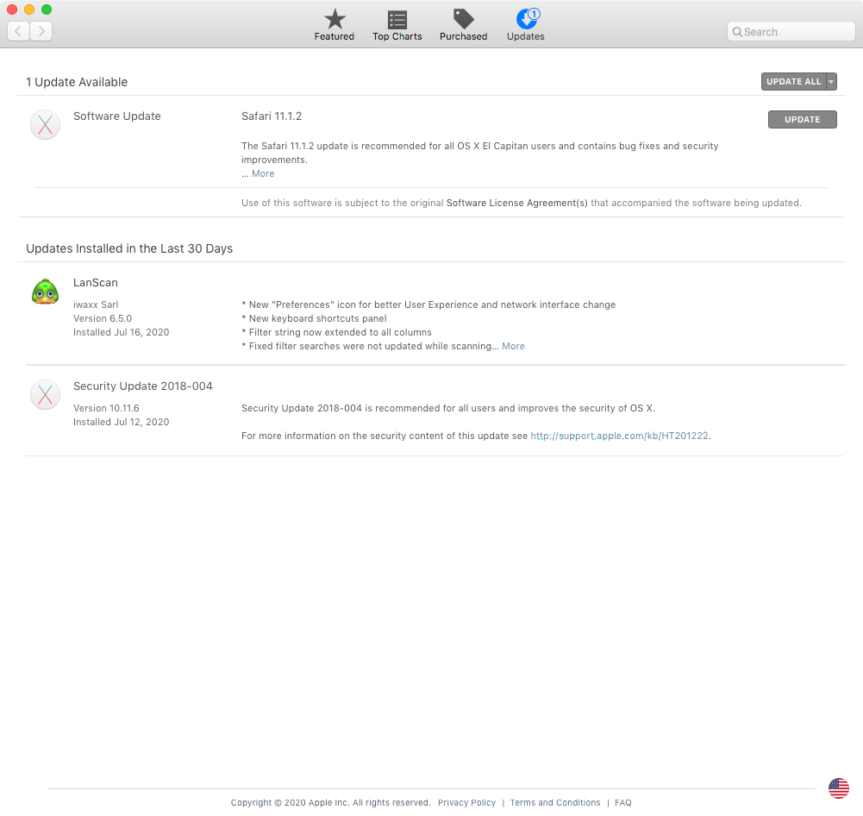Open the Featured star tab
The height and width of the screenshot is (816, 863).
(x=335, y=25)
